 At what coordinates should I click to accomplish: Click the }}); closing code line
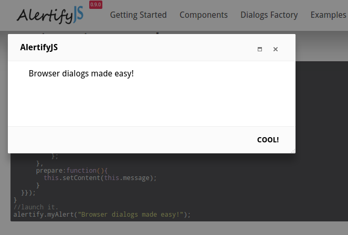pyautogui.click(x=28, y=193)
